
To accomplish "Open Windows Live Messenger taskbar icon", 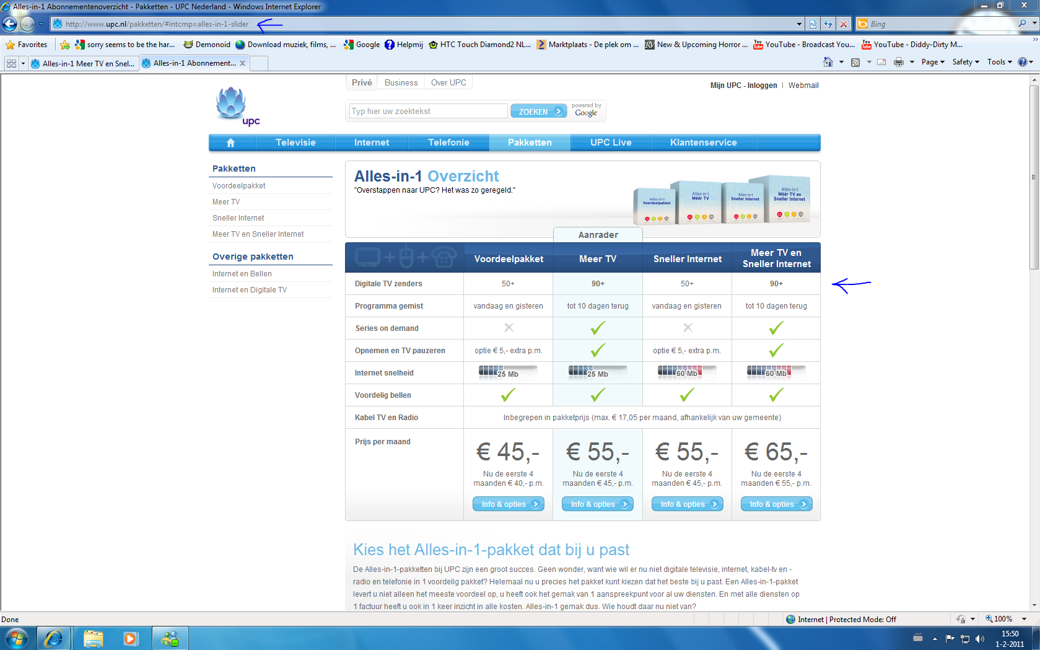I will 170,638.
